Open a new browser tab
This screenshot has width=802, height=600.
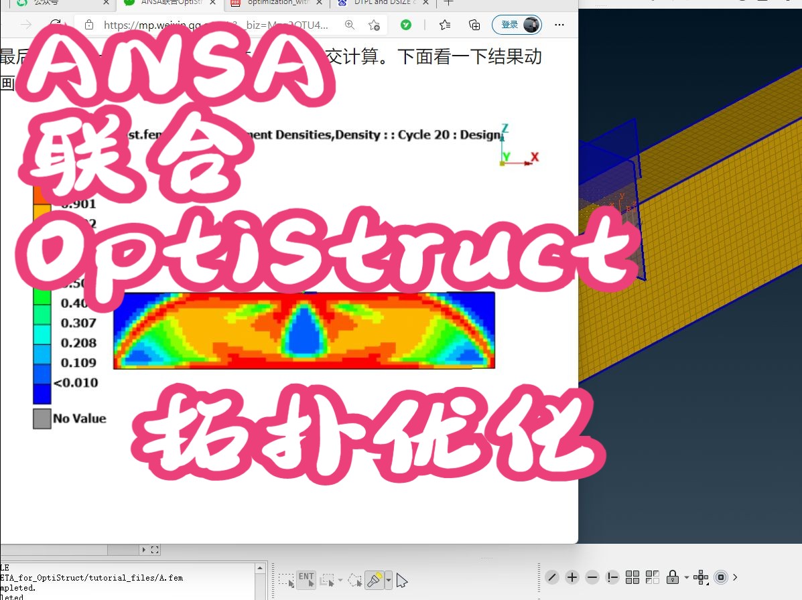(448, 3)
